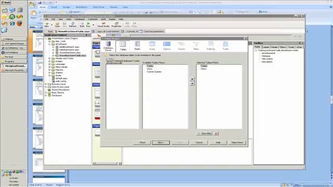
Task: Switch to Webinar taskbar item
Action: [x=14, y=39]
